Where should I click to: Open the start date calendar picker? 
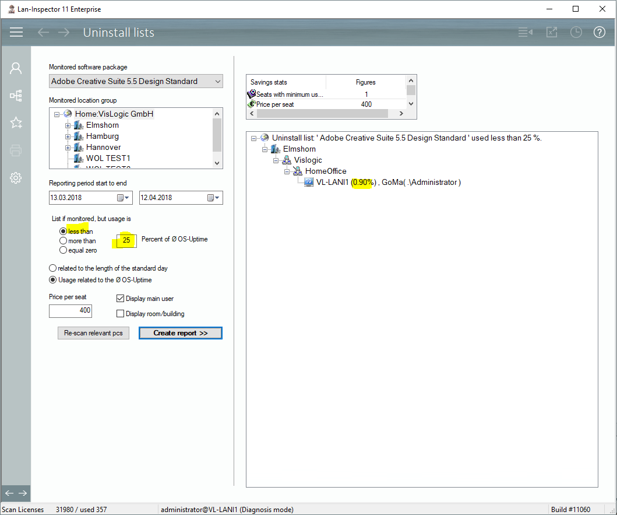tap(124, 198)
